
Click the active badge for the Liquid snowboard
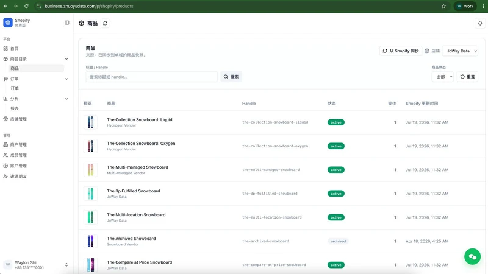coord(336,122)
